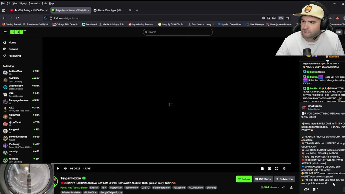The image size is (345, 194).
Task: Select the Fulltimecreator tag
Action: tap(161, 188)
